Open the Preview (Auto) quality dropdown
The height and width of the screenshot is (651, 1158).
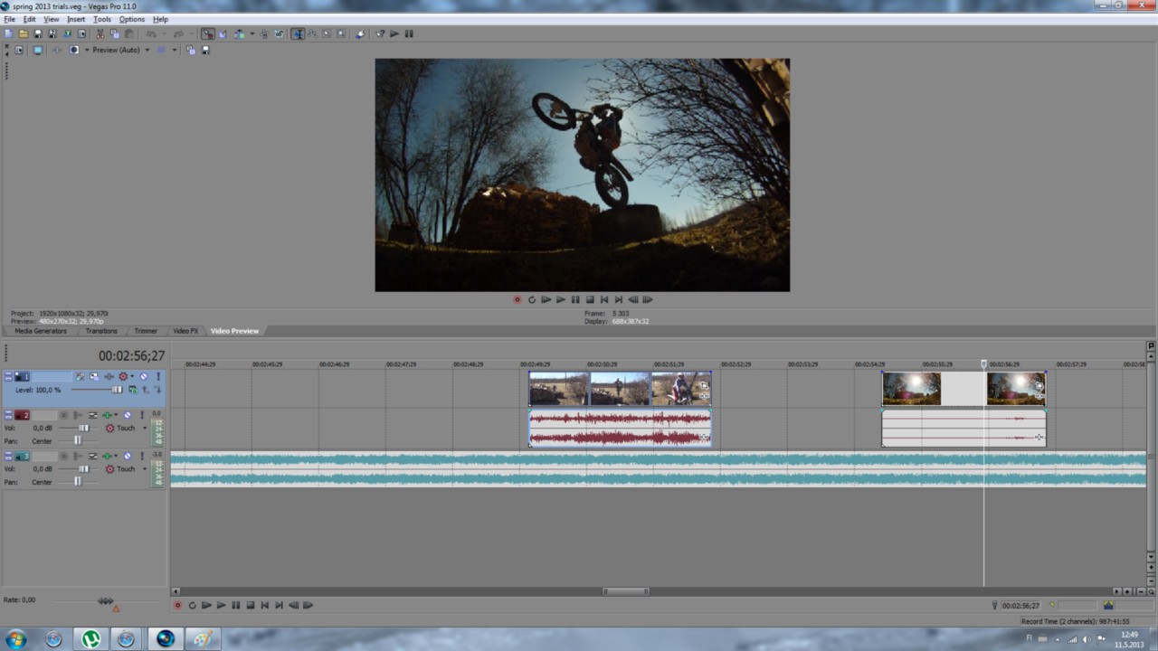(119, 51)
